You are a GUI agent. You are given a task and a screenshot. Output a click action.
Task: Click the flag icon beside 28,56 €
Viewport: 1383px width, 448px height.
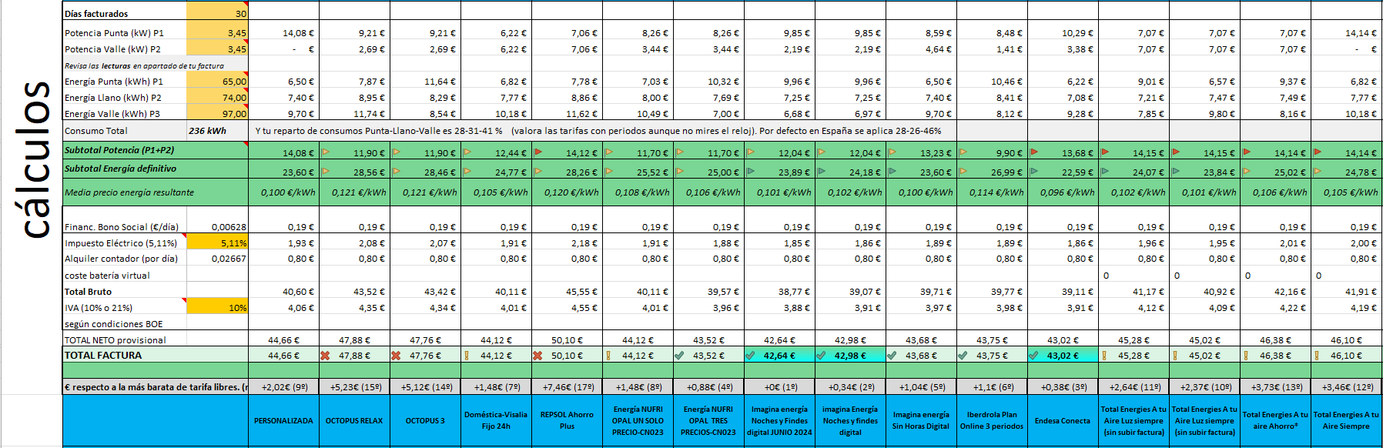tap(325, 171)
